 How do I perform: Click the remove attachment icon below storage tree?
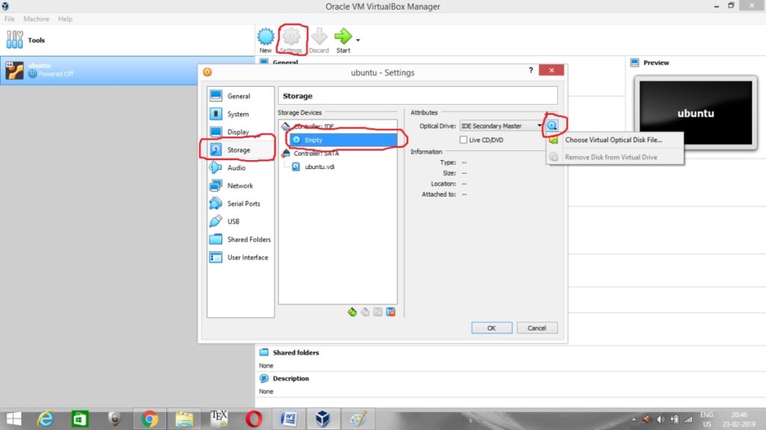[390, 312]
